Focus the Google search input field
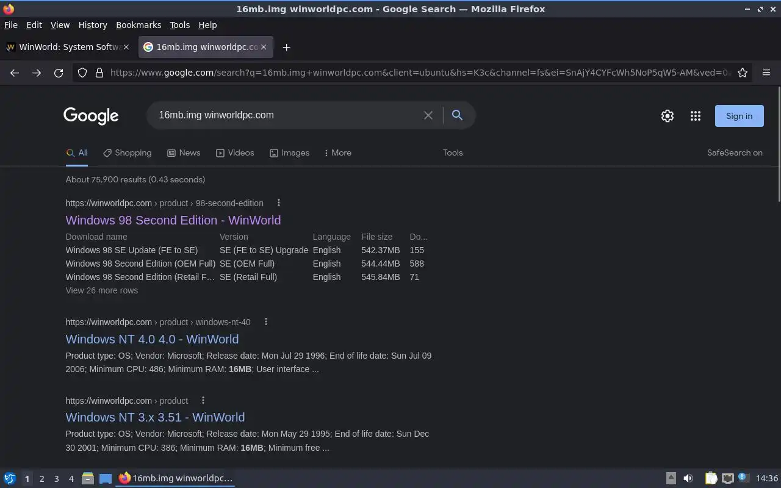 click(287, 115)
